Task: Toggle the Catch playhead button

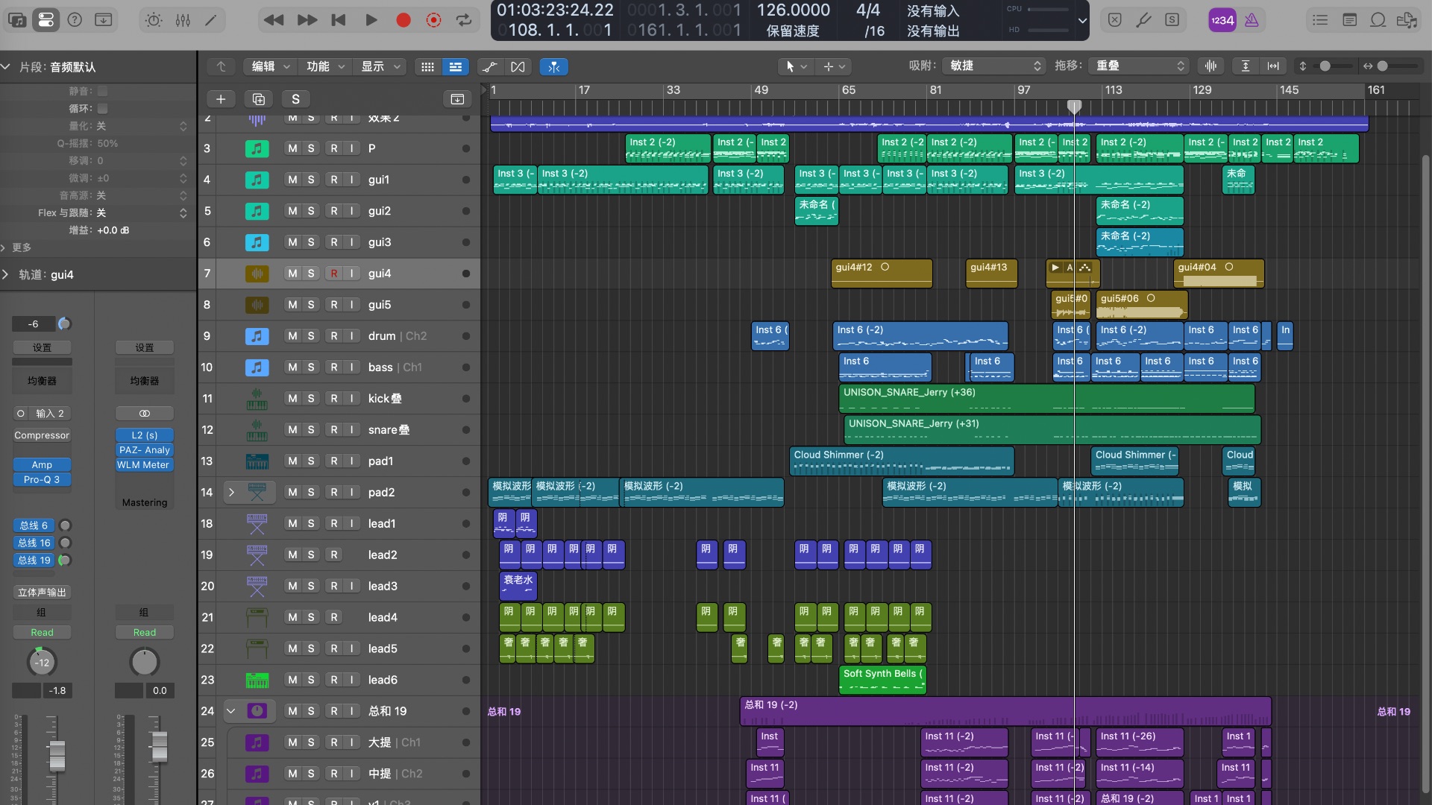Action: tap(553, 66)
